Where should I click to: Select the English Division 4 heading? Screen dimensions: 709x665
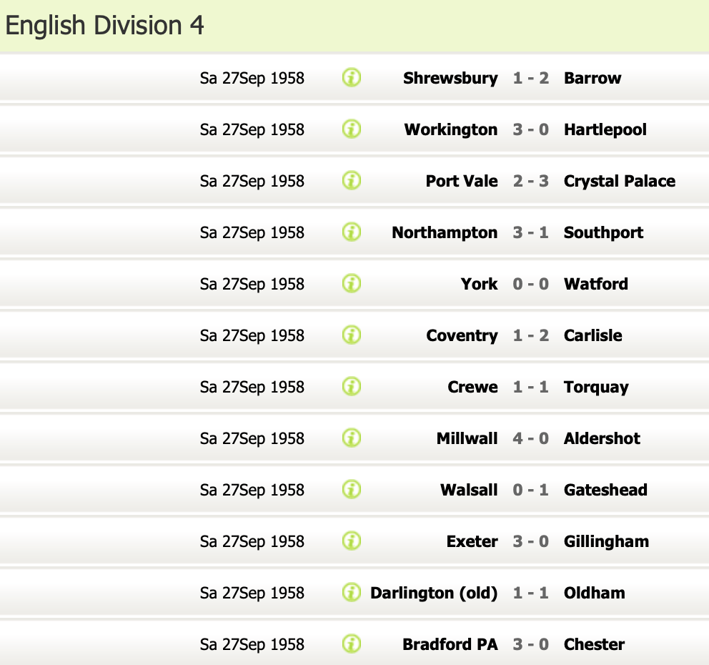(x=104, y=26)
